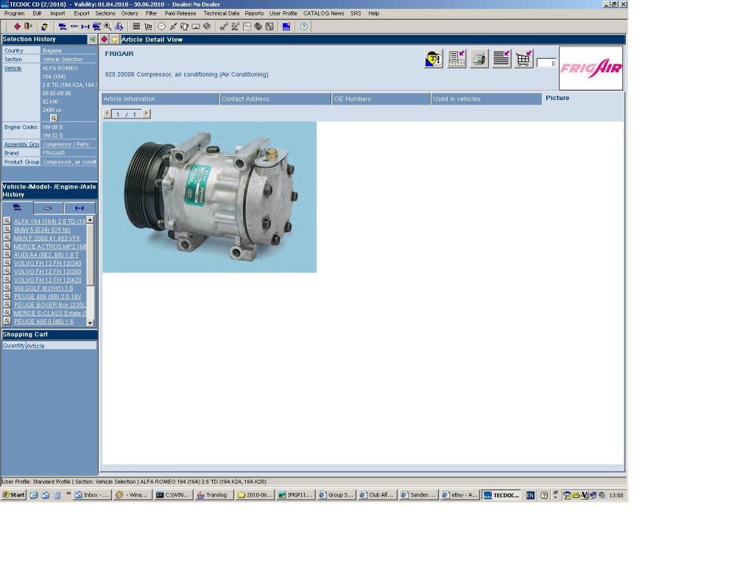Image resolution: width=754 pixels, height=565 pixels.
Task: Click magnifier icon next to BMW 5 entry
Action: 7,230
